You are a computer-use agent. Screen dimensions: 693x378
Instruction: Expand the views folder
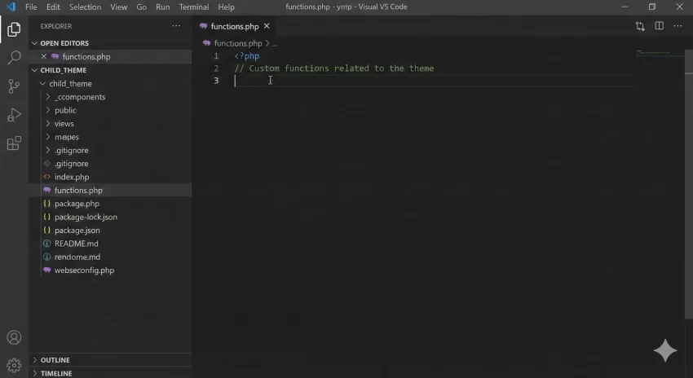pos(48,124)
